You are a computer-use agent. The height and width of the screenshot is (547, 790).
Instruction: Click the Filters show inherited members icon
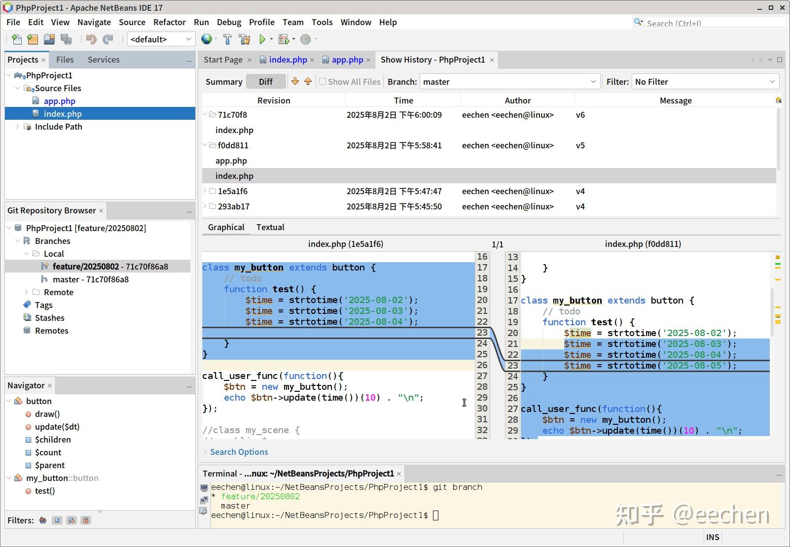(43, 520)
